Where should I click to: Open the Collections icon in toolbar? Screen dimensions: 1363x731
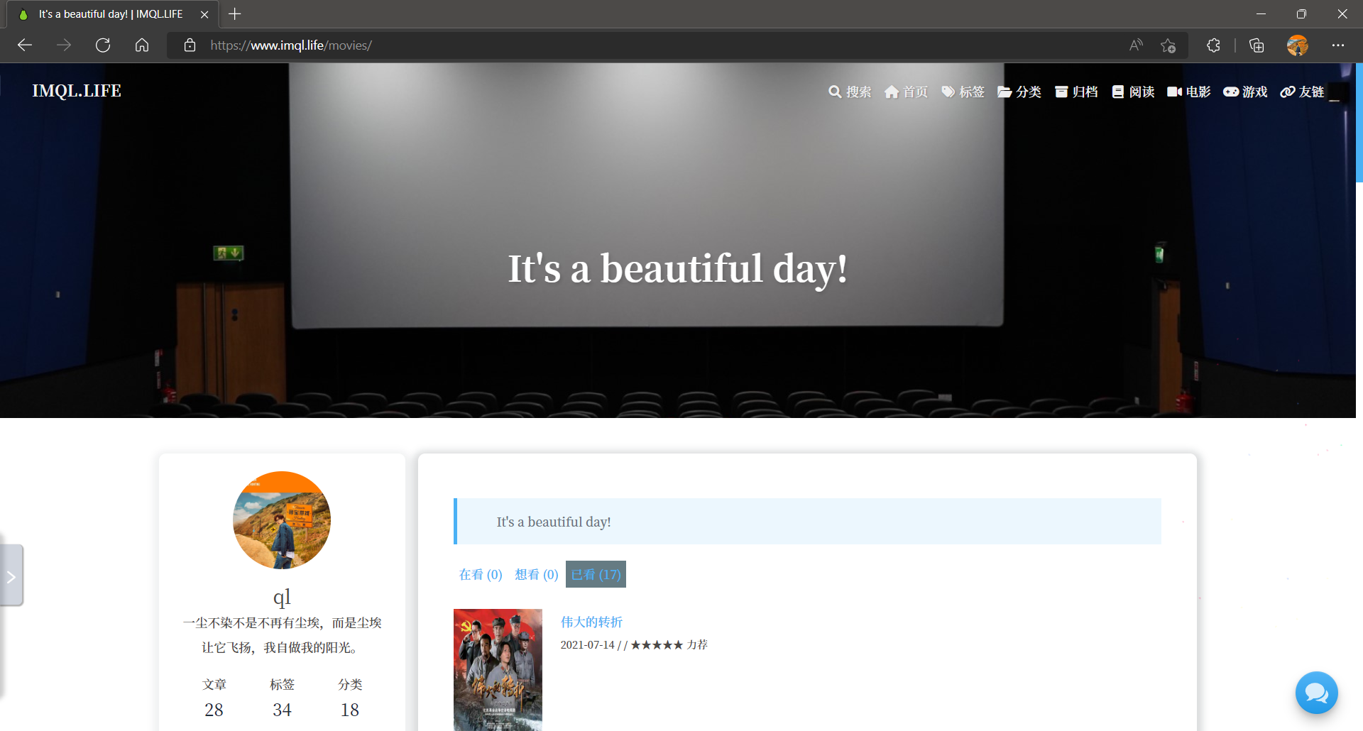[1257, 45]
